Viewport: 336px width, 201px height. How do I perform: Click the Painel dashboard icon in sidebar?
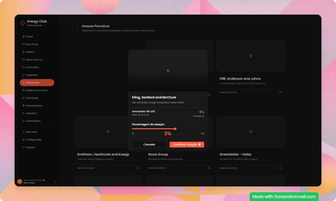click(x=23, y=37)
